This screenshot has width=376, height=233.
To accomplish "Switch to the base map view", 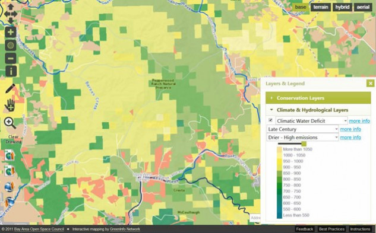I will (x=301, y=7).
